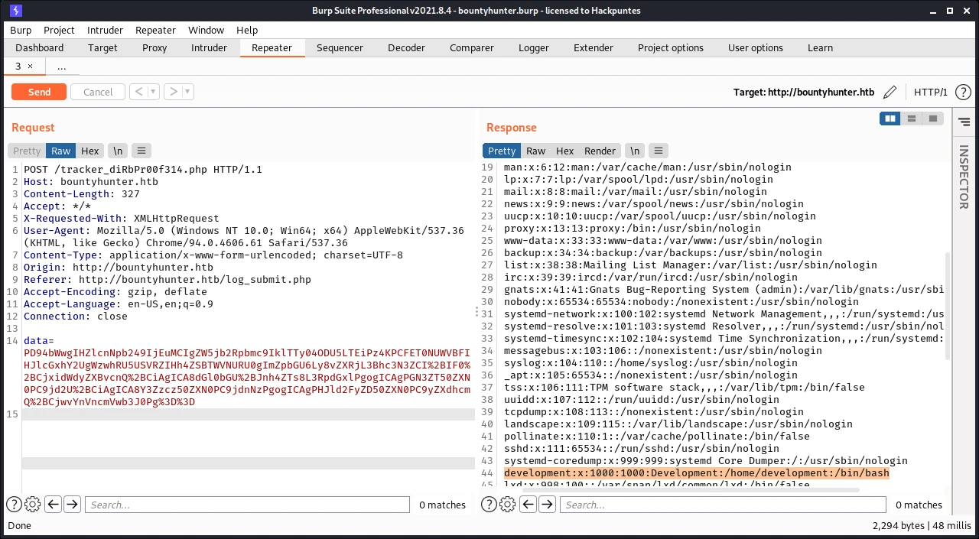Click the panel divider handle dots
Image resolution: width=979 pixels, height=539 pixels.
pos(477,313)
